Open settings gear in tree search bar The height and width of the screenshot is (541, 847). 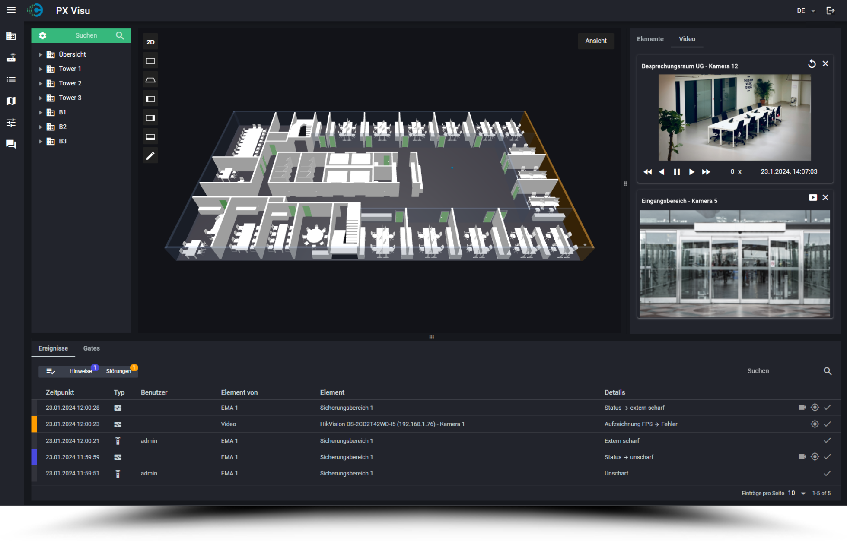point(42,35)
